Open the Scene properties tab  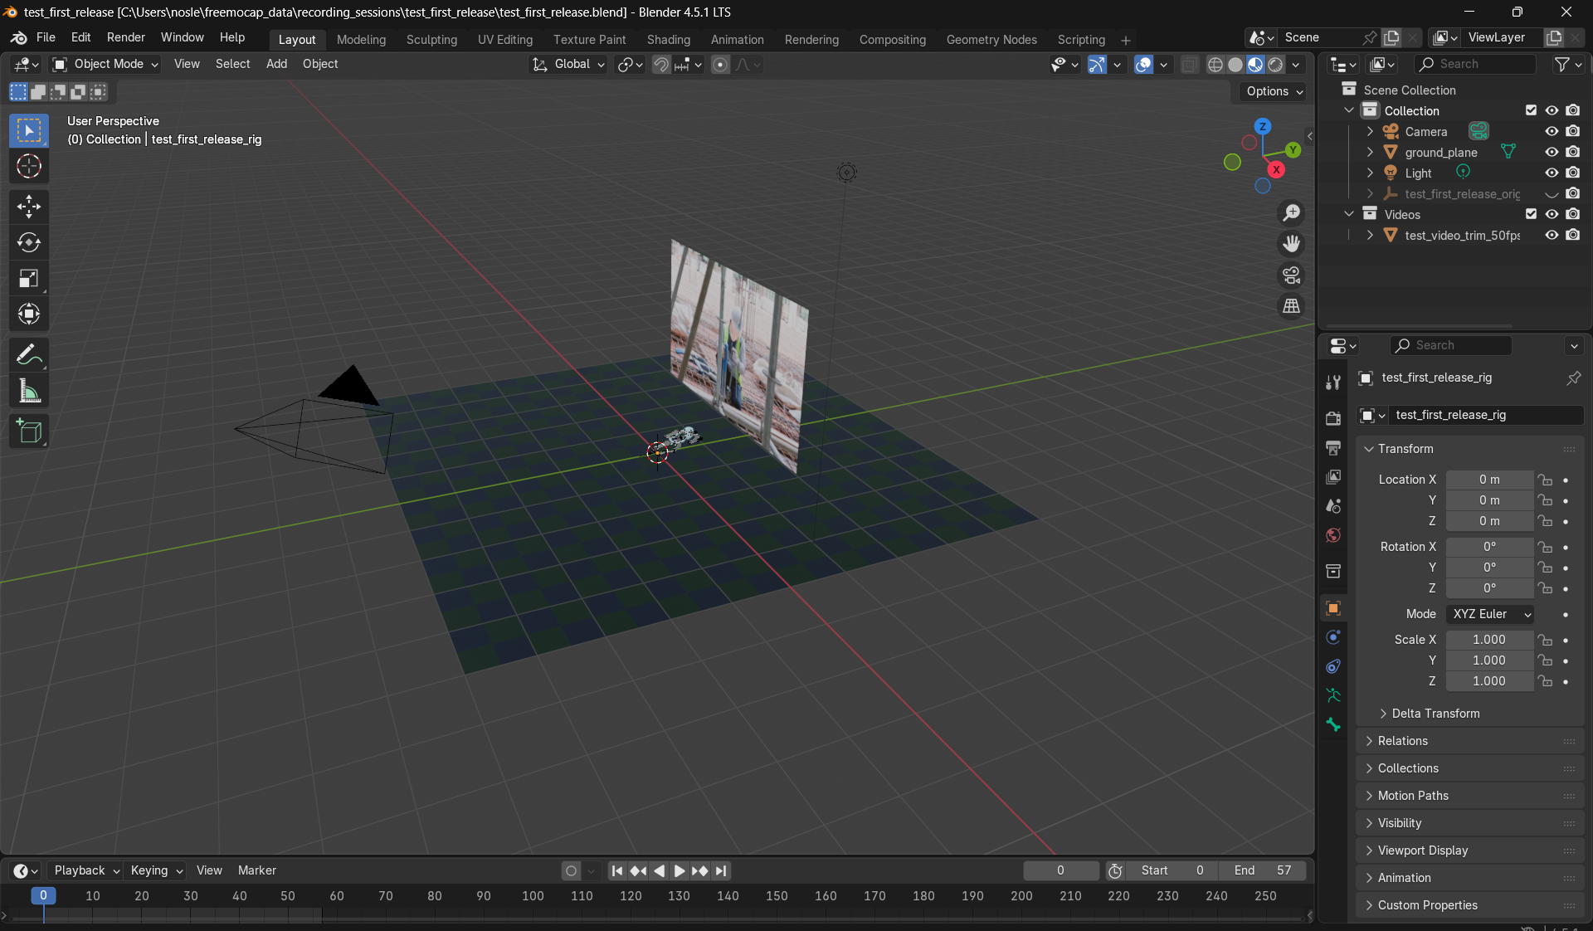pos(1333,506)
